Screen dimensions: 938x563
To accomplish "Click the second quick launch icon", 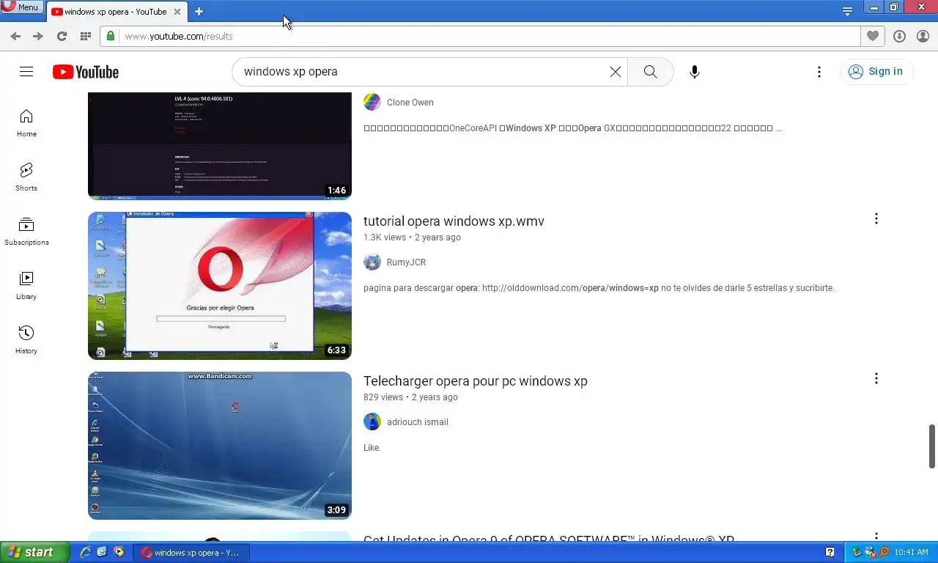I will coord(102,552).
